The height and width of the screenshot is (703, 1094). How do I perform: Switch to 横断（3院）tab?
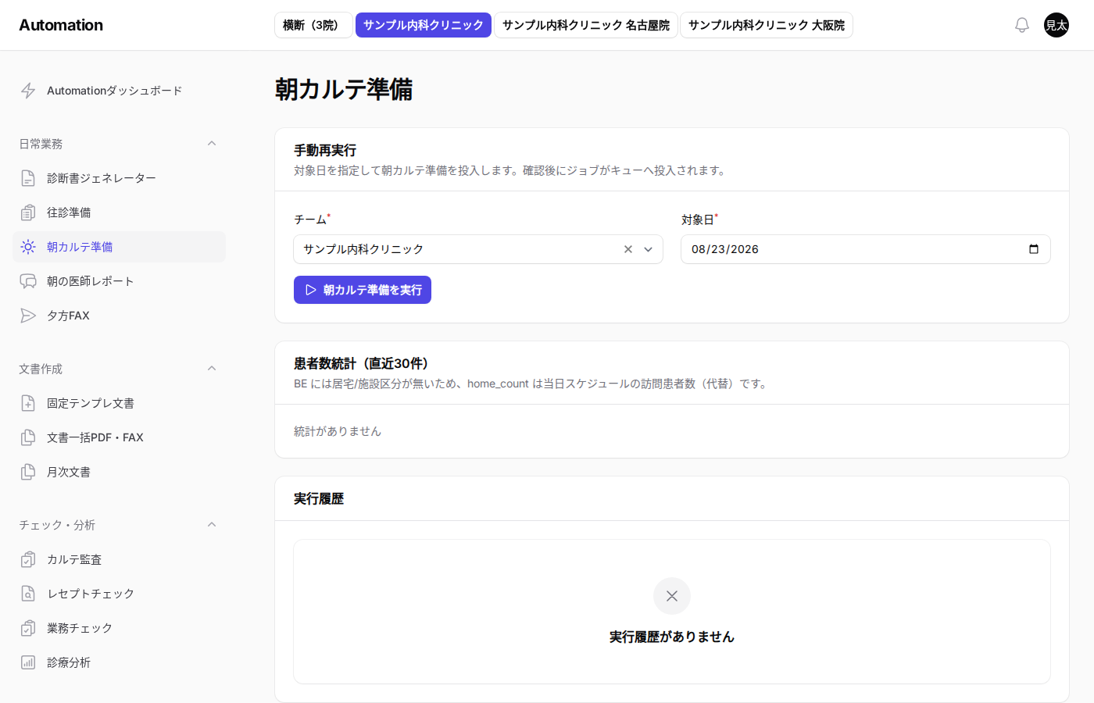click(x=313, y=25)
